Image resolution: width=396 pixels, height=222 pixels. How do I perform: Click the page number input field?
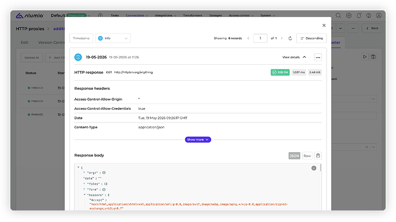[260, 38]
